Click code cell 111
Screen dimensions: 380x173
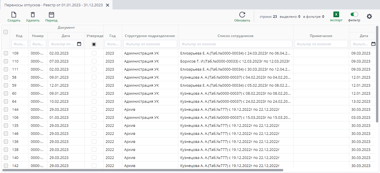(19, 69)
